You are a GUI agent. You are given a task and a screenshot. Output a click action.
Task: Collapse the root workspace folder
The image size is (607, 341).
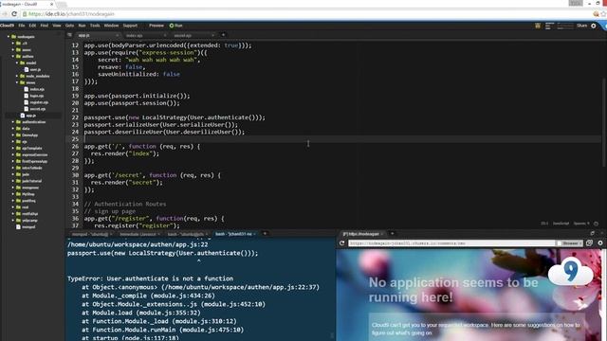9,37
